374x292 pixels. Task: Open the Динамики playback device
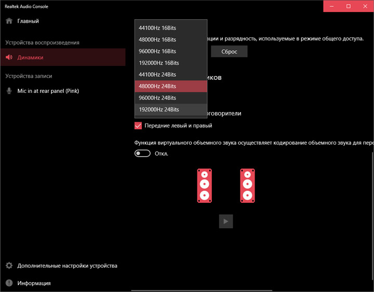tap(63, 57)
